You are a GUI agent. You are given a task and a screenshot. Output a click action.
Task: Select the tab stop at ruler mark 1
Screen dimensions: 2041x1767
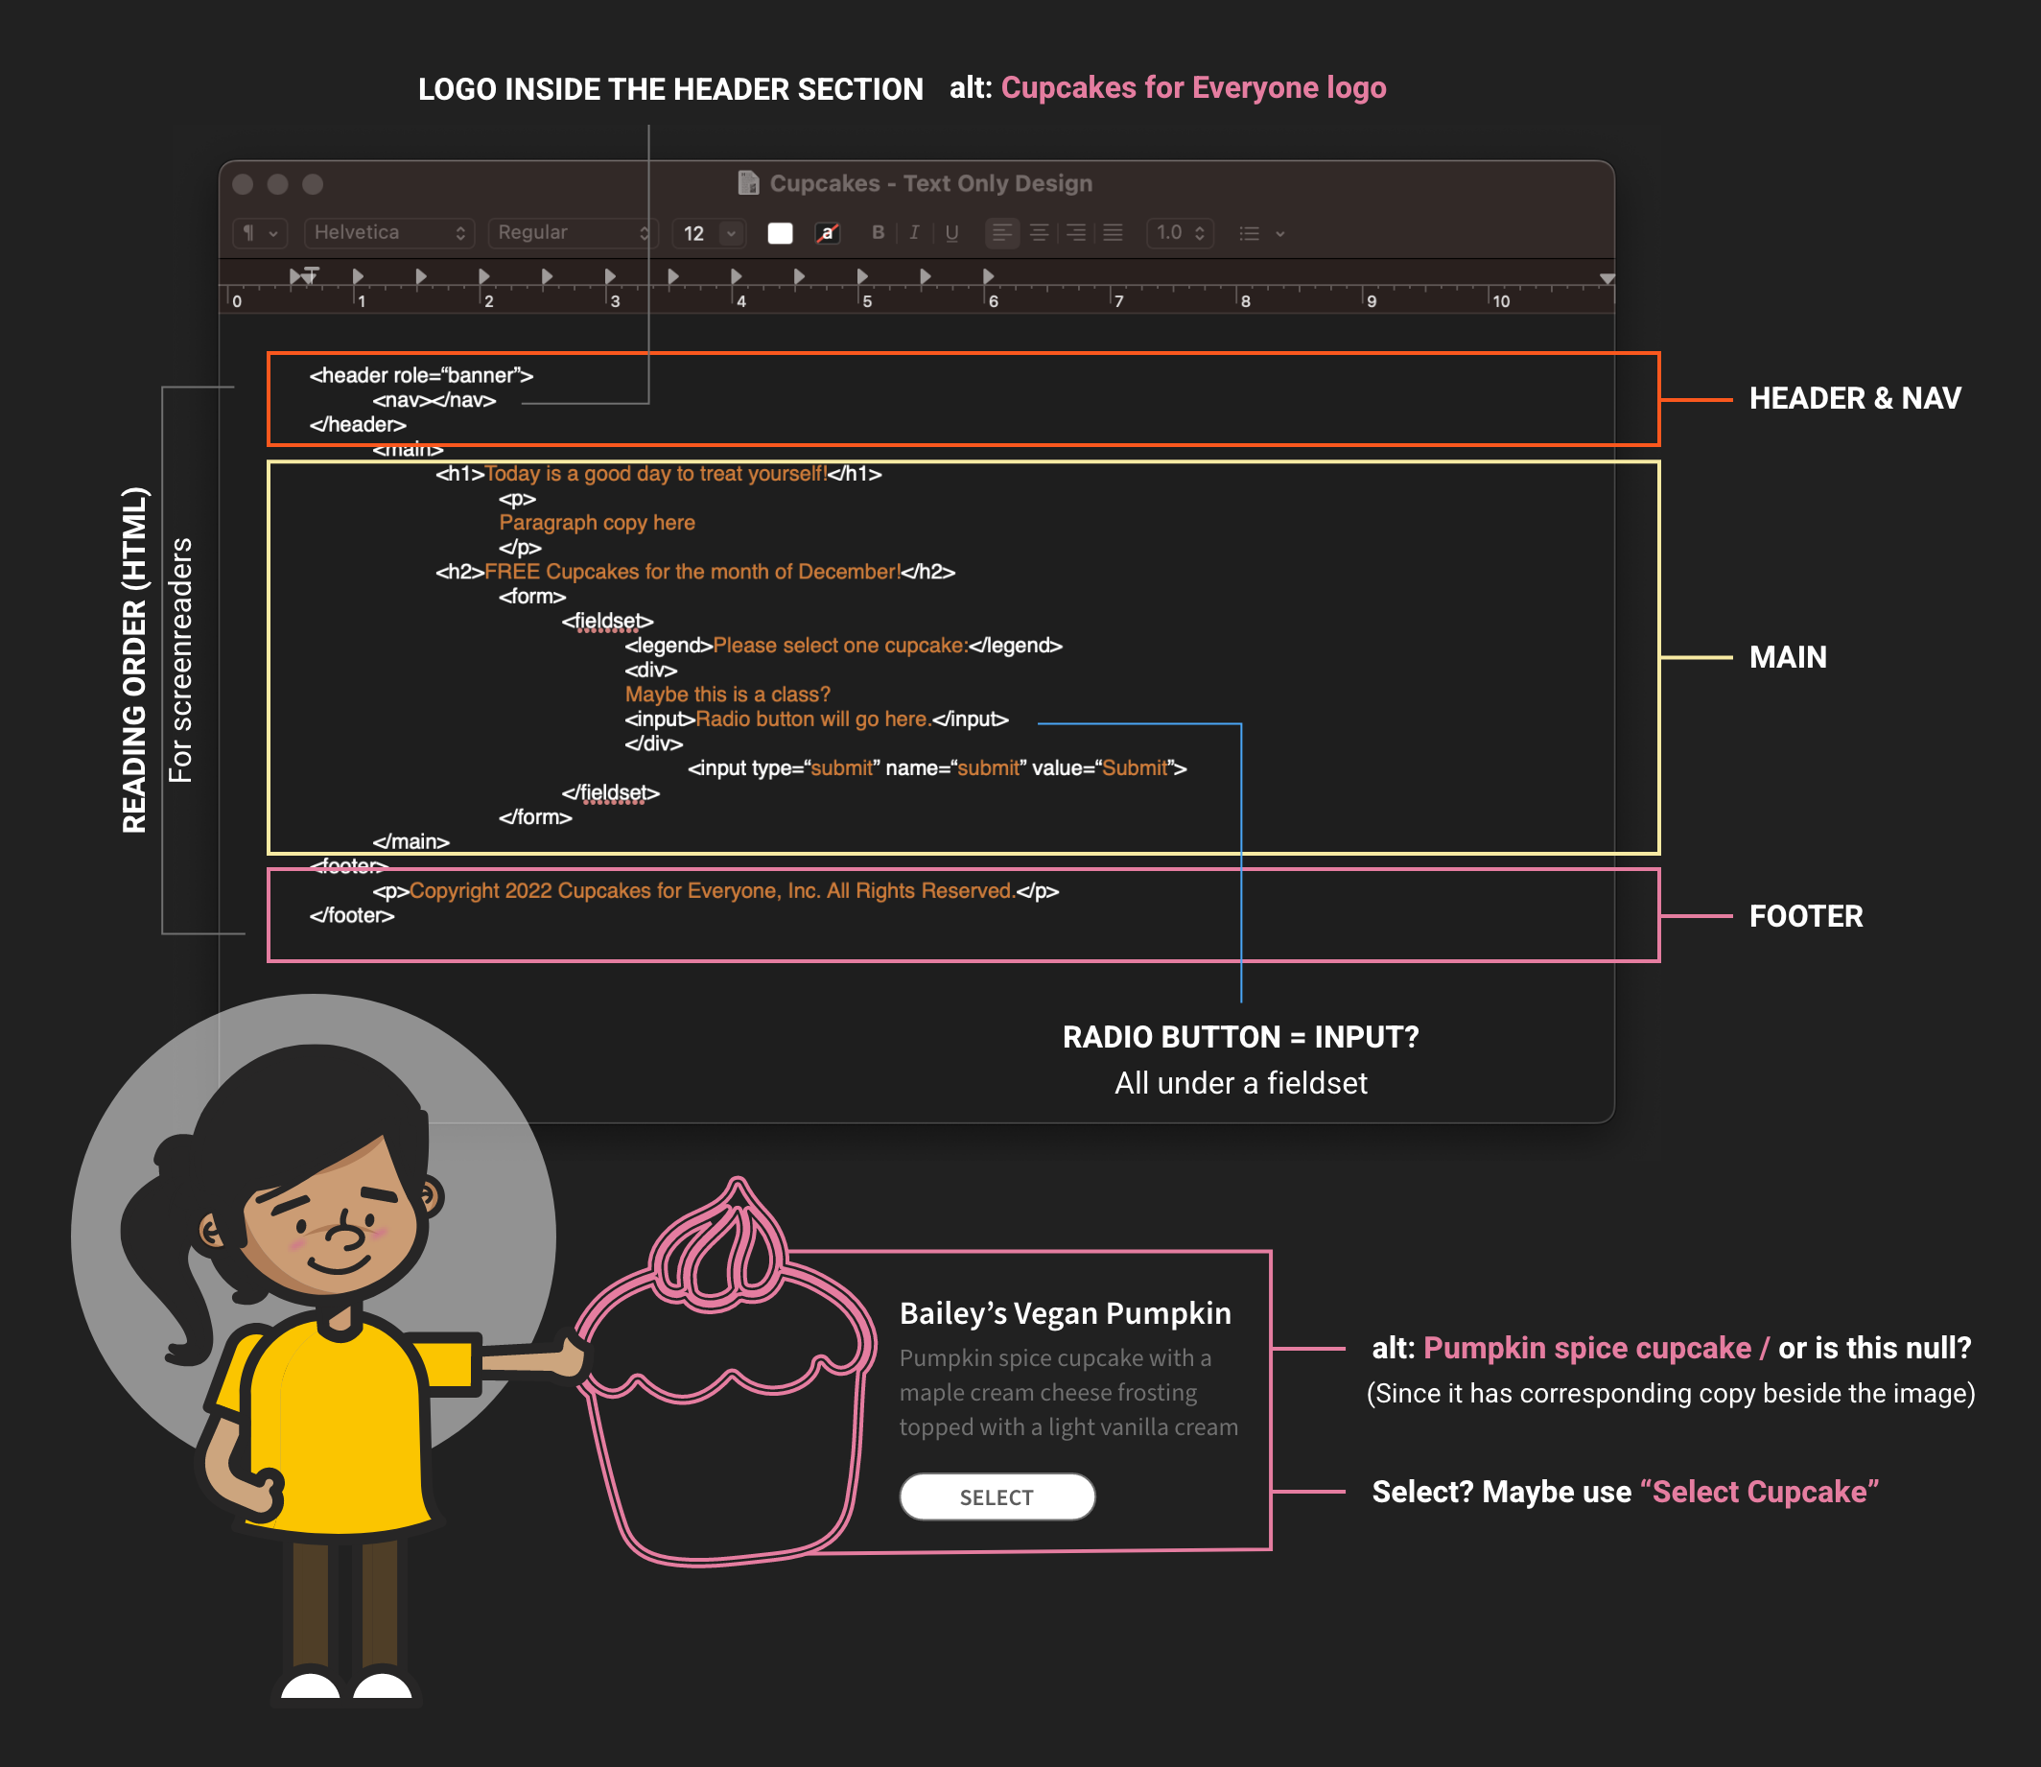coord(358,276)
